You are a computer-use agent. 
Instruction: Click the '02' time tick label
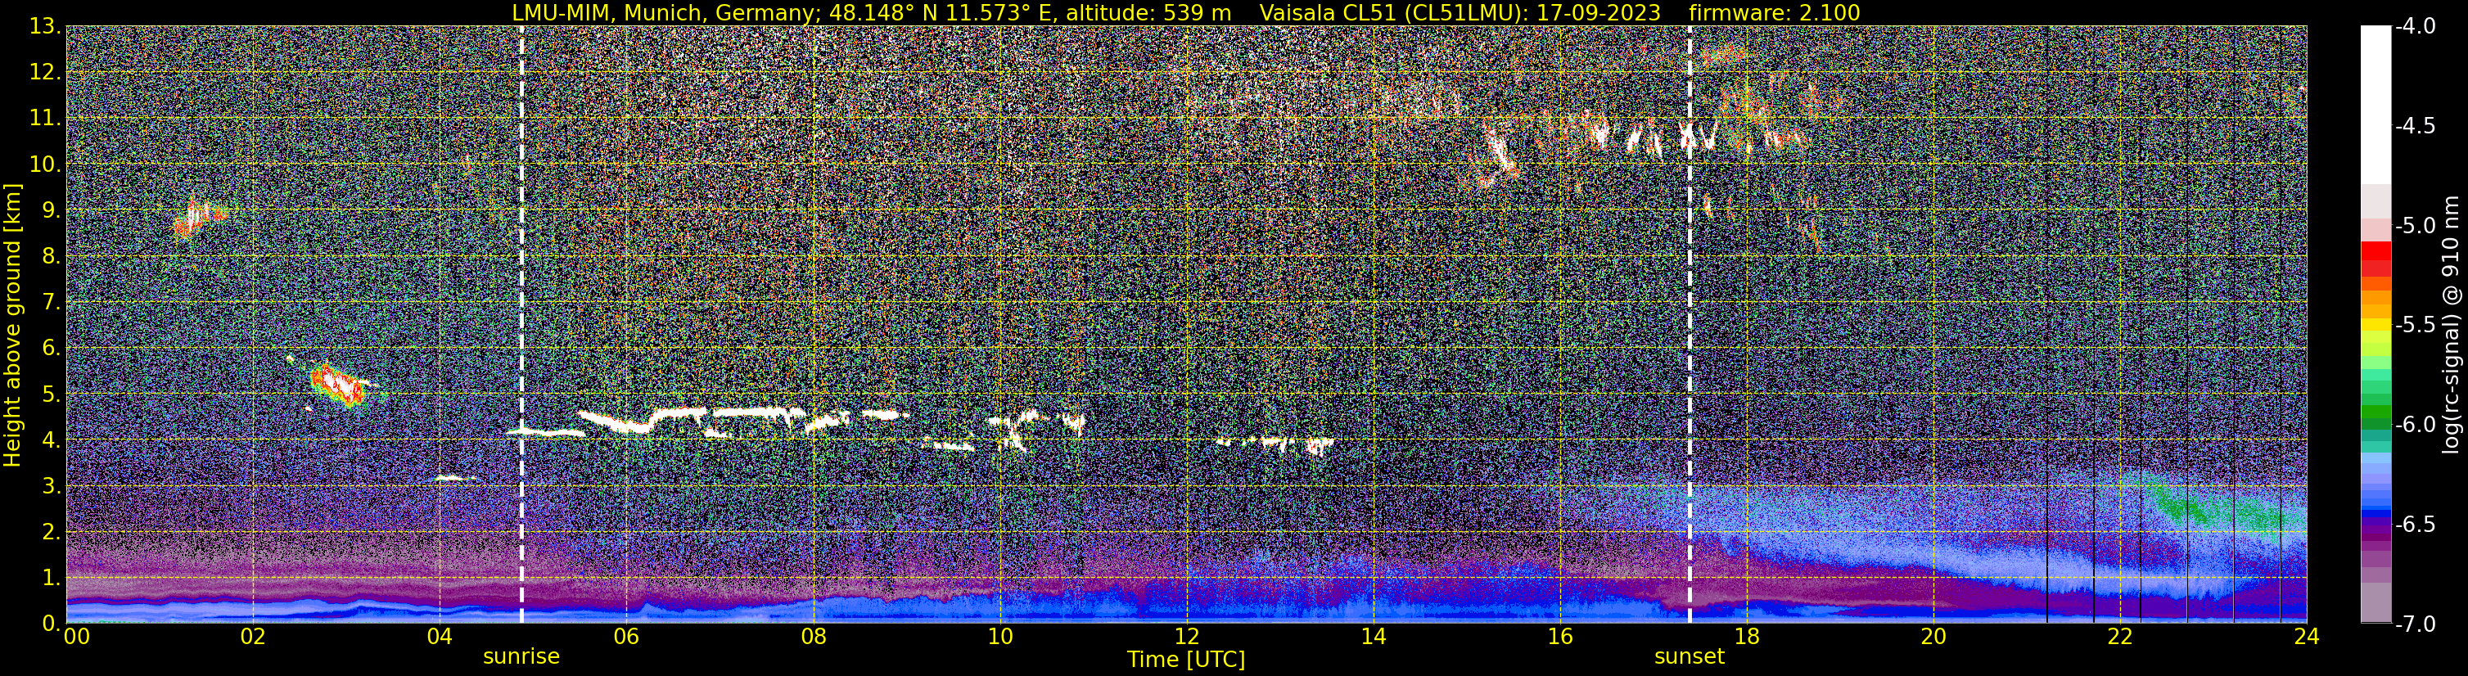(x=252, y=638)
